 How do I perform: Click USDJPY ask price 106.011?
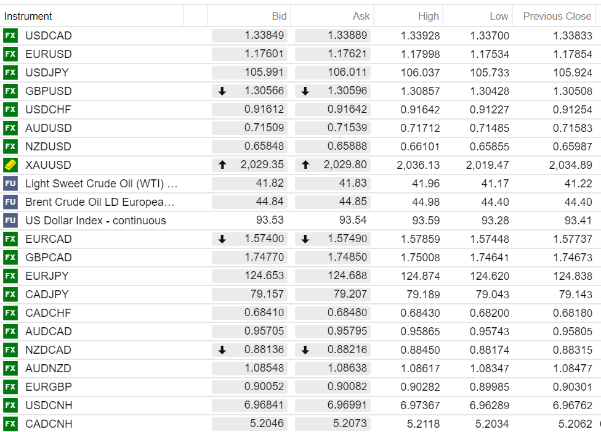point(347,73)
